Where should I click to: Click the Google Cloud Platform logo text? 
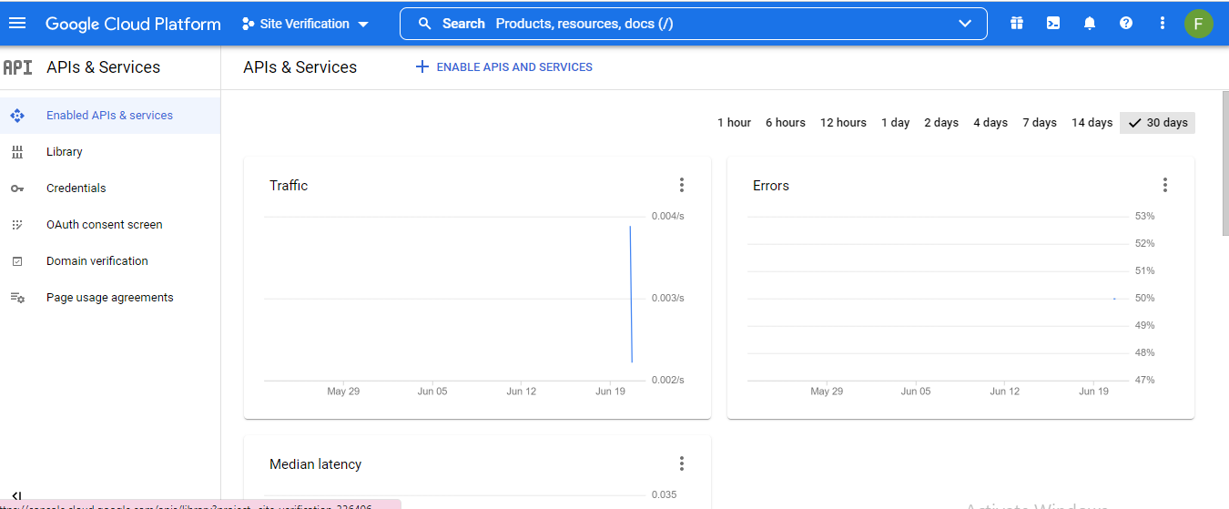pyautogui.click(x=133, y=24)
